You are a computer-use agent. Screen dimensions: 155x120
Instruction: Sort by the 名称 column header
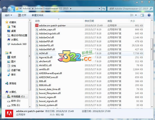pos(37,21)
